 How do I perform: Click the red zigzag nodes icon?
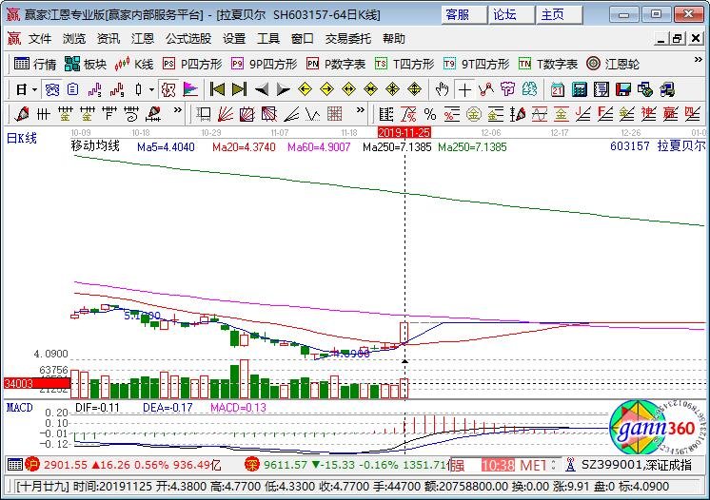coord(485,89)
